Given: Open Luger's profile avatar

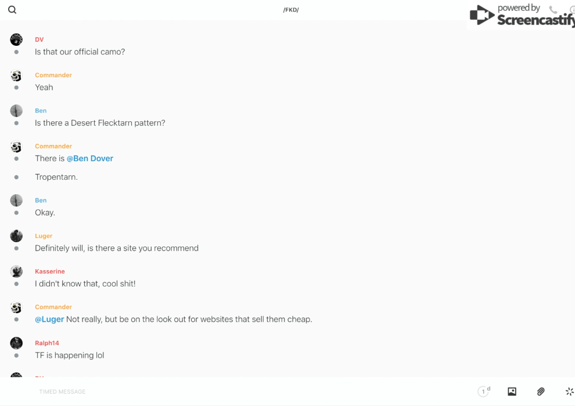Looking at the screenshot, I should point(16,236).
